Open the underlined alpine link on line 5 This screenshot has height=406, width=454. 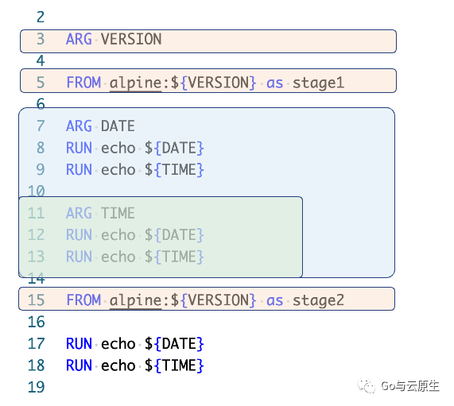(135, 83)
